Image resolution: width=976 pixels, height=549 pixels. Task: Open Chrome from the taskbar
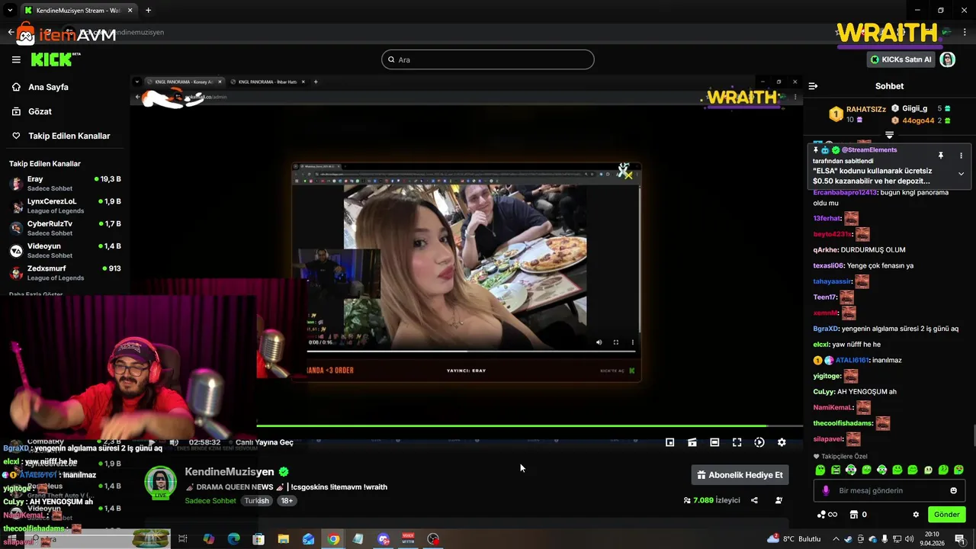(333, 539)
